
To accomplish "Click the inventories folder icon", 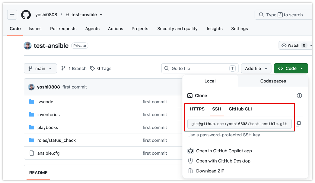I will pos(32,114).
